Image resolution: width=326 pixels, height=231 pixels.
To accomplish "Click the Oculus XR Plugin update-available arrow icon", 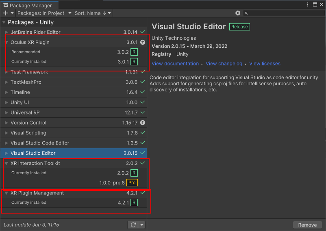I will click(142, 42).
